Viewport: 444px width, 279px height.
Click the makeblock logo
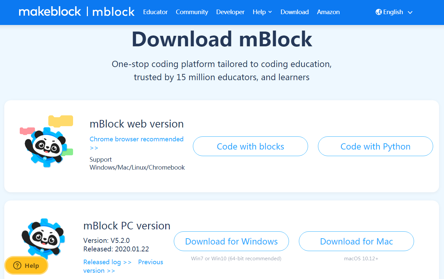(x=50, y=12)
